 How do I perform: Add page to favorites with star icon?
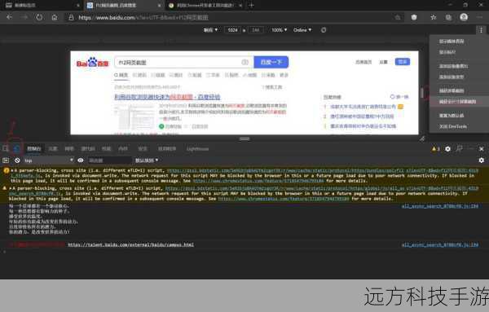434,17
